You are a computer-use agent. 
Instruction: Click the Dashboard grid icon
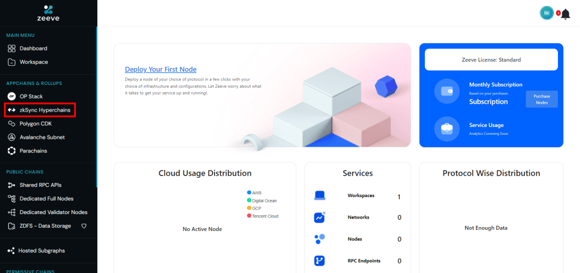11,49
